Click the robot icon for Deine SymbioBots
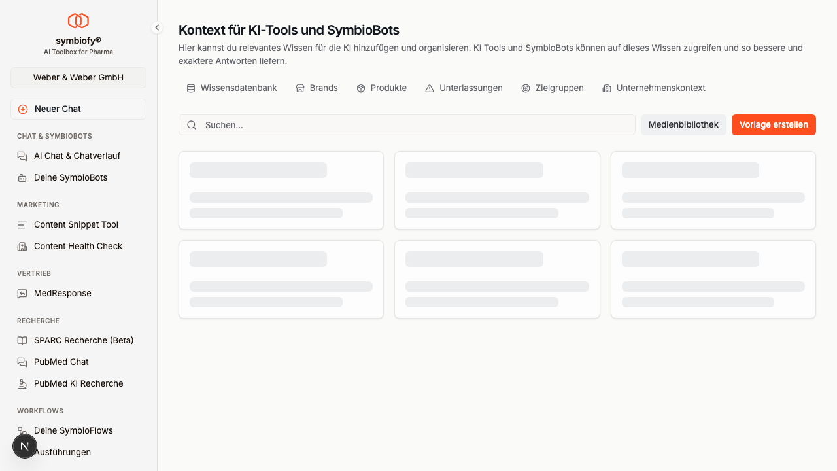 22,178
